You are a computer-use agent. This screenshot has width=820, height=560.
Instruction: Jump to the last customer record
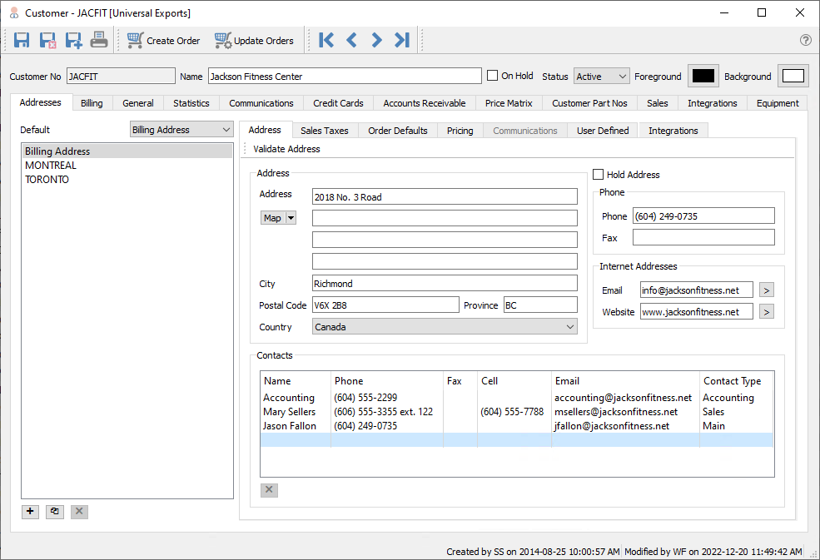402,40
